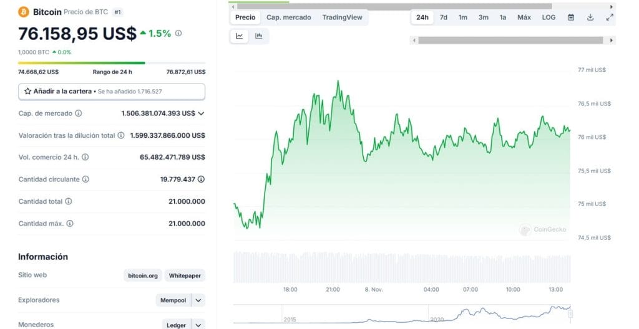Show info for Valoración tras la dilución total

[x=121, y=135]
